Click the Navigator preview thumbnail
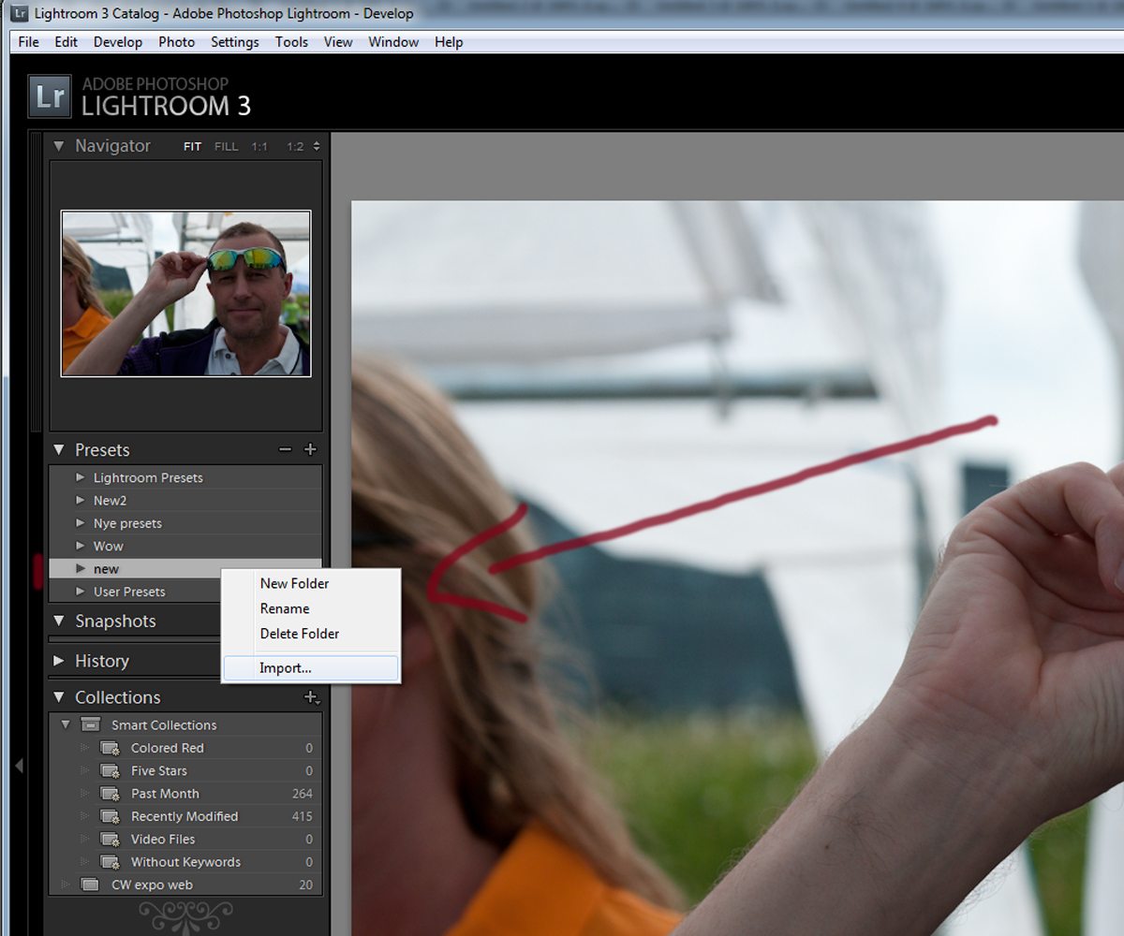This screenshot has height=936, width=1124. point(185,293)
